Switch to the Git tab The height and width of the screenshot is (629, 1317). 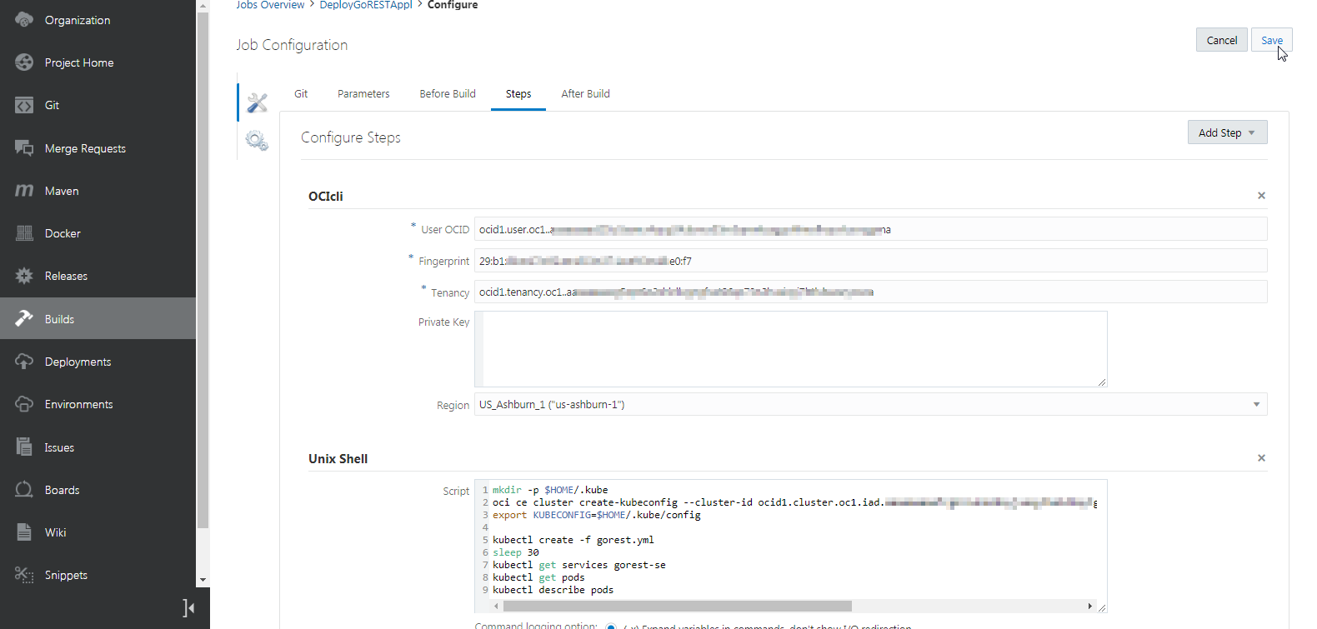(301, 94)
